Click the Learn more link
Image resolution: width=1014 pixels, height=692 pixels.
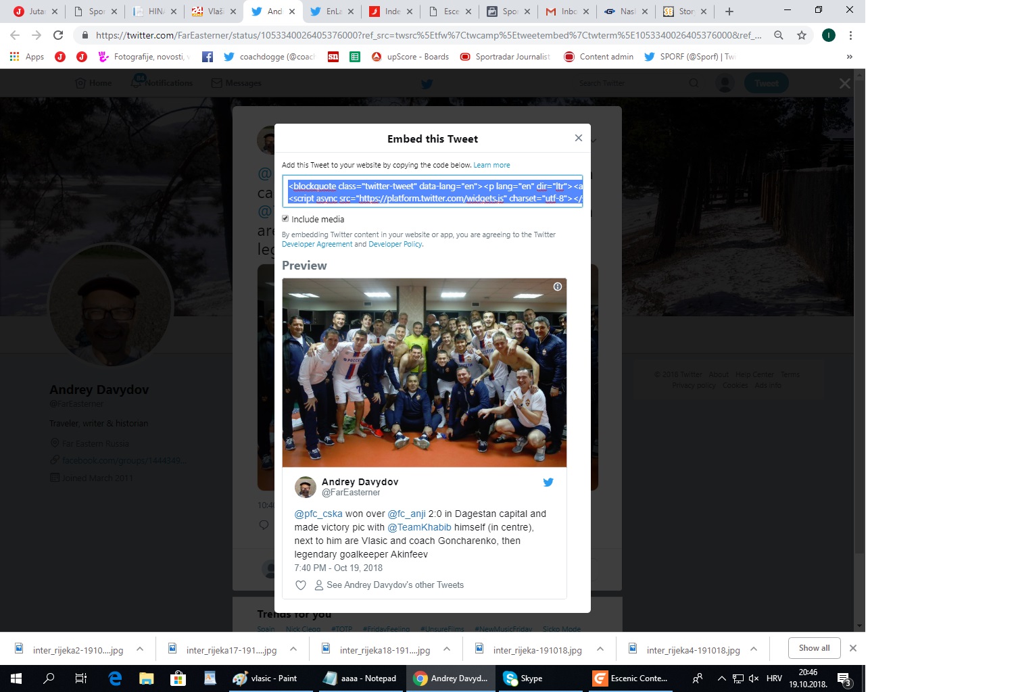click(x=491, y=165)
